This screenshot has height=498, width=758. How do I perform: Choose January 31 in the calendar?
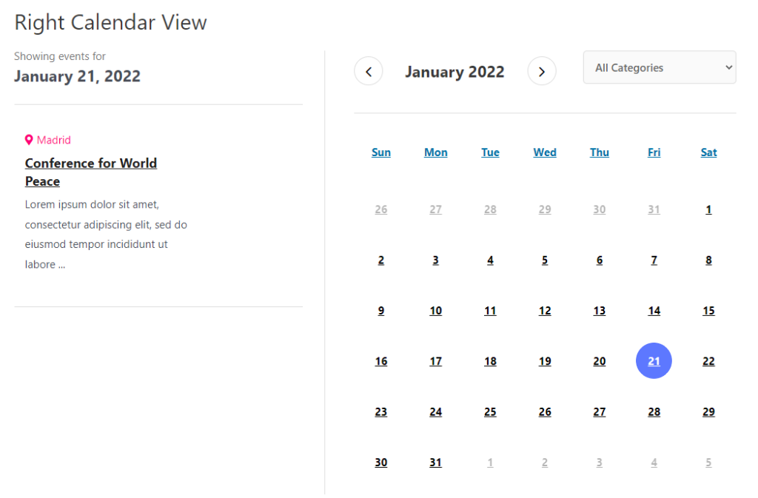(435, 462)
